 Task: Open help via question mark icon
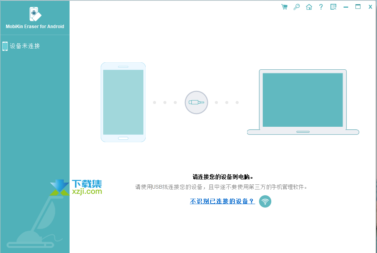(x=321, y=7)
